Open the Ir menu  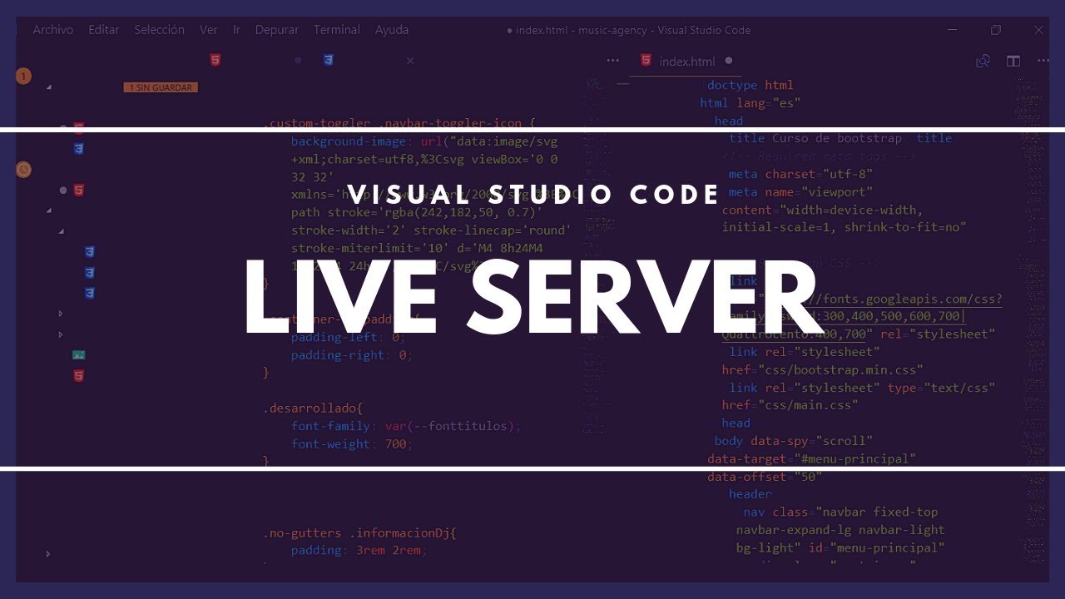point(236,30)
